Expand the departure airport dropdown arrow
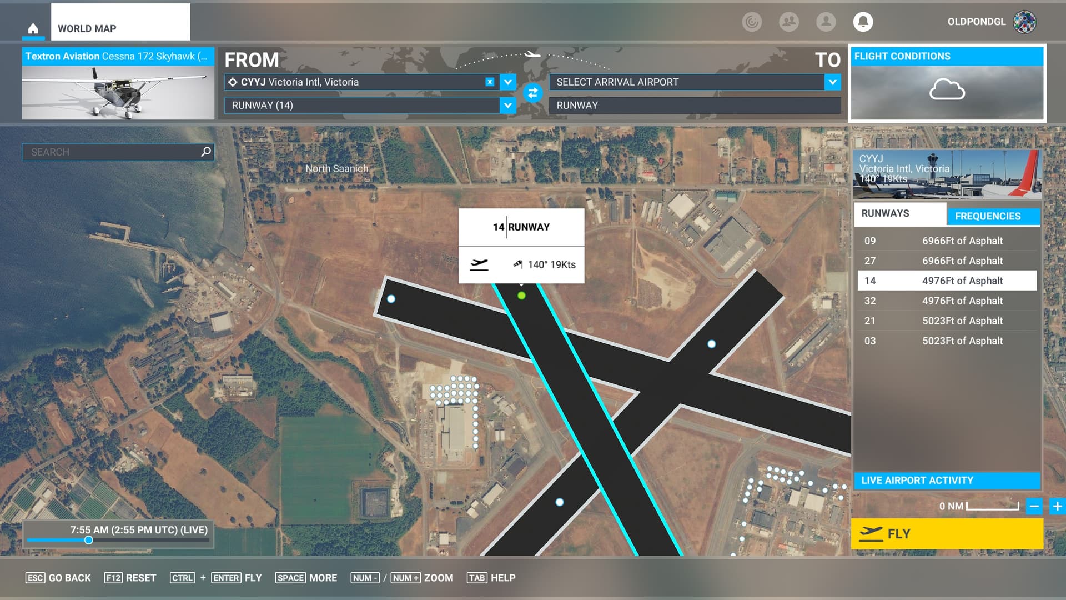 tap(507, 82)
